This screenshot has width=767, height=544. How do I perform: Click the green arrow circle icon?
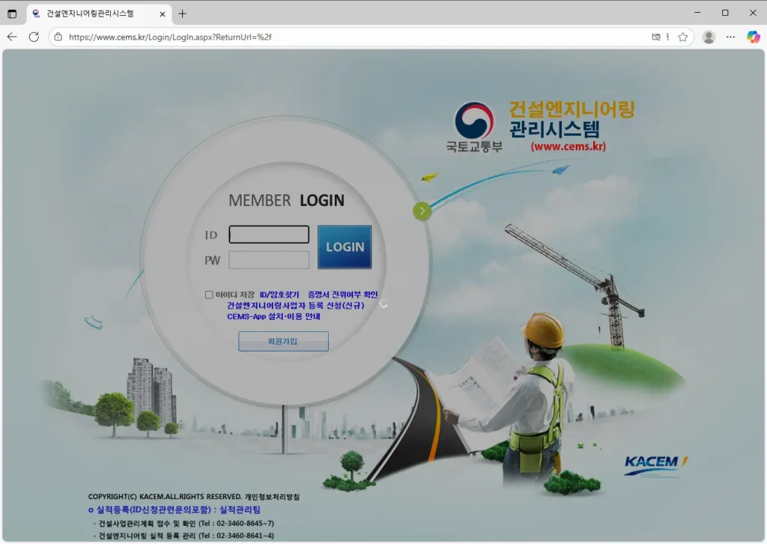422,211
